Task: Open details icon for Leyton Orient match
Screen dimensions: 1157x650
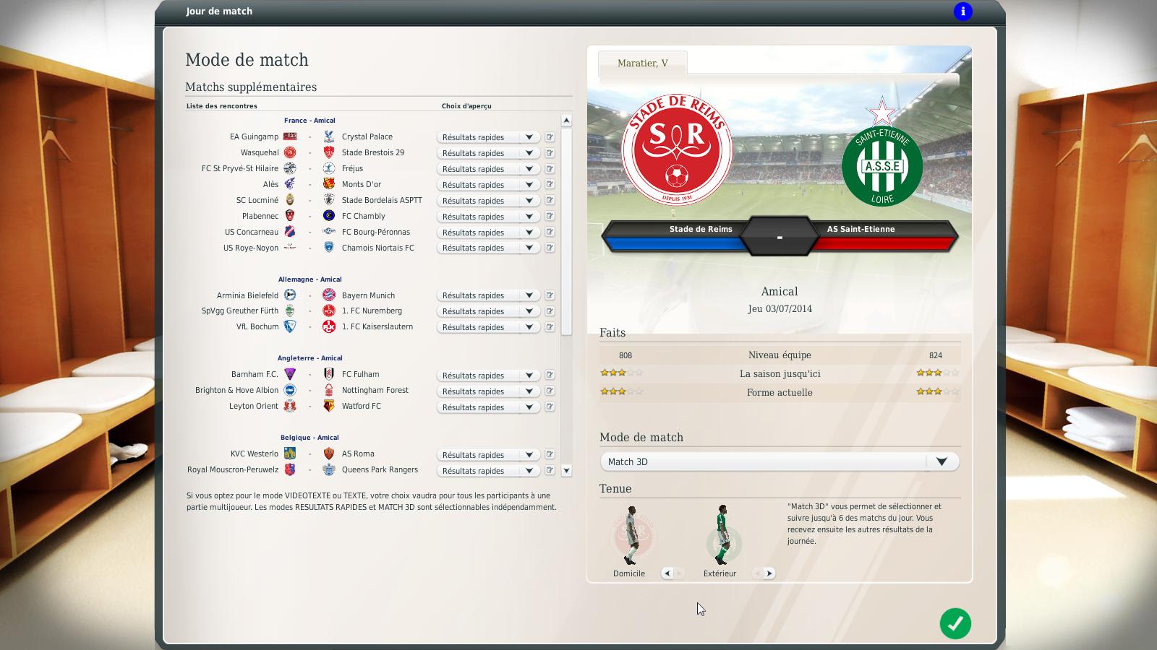Action: [550, 407]
